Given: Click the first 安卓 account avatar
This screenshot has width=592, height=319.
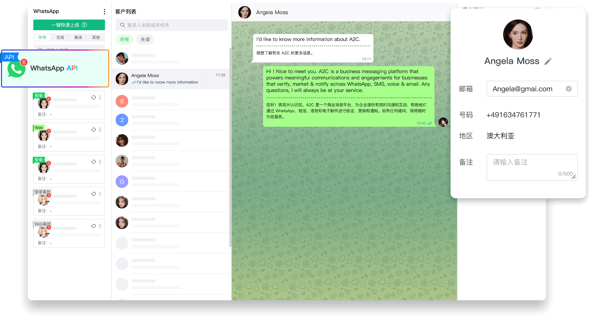Looking at the screenshot, I should pos(44,103).
